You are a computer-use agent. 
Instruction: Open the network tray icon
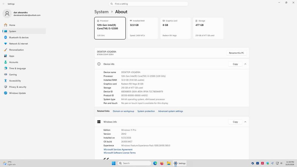click(277, 163)
